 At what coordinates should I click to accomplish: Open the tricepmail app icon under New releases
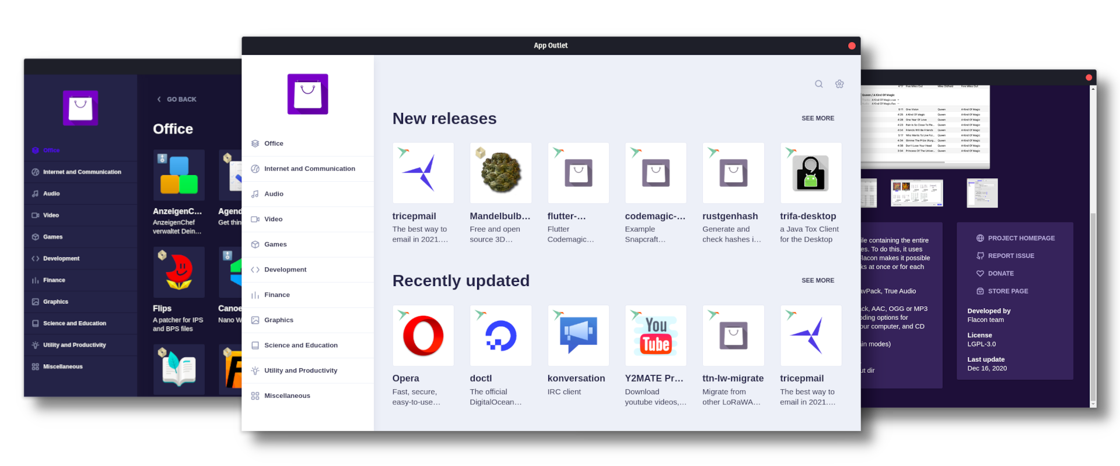tap(423, 173)
